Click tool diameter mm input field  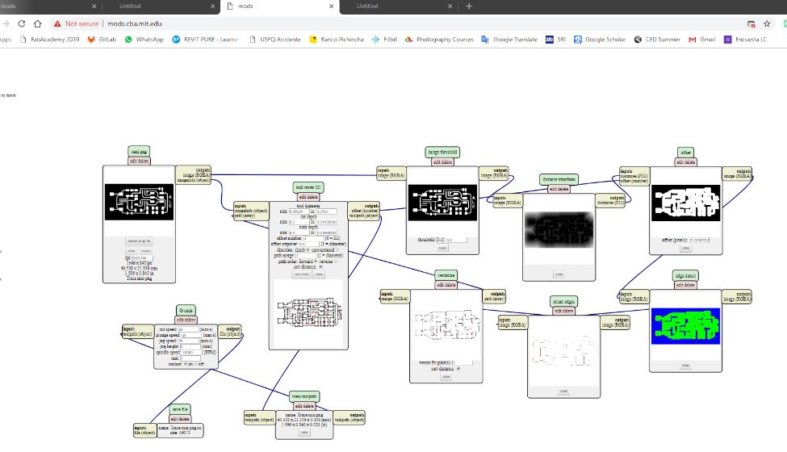(299, 211)
